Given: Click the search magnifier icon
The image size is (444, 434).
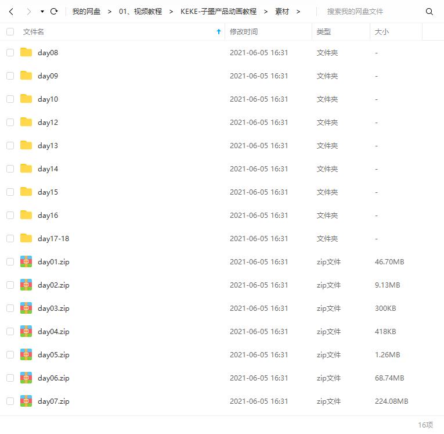Looking at the screenshot, I should click(429, 12).
